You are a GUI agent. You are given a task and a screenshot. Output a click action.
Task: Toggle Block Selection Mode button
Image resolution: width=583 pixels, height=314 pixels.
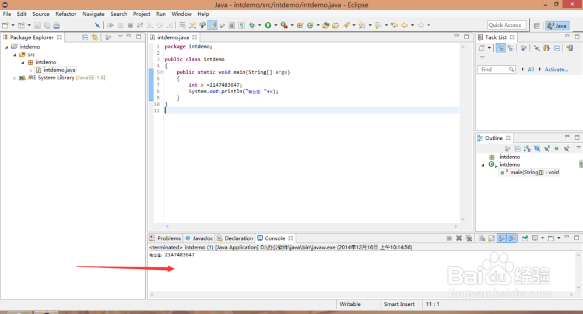[x=231, y=25]
